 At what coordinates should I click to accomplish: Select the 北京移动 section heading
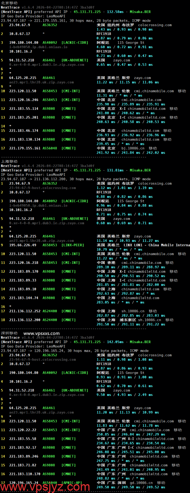pyautogui.click(x=9, y=3)
